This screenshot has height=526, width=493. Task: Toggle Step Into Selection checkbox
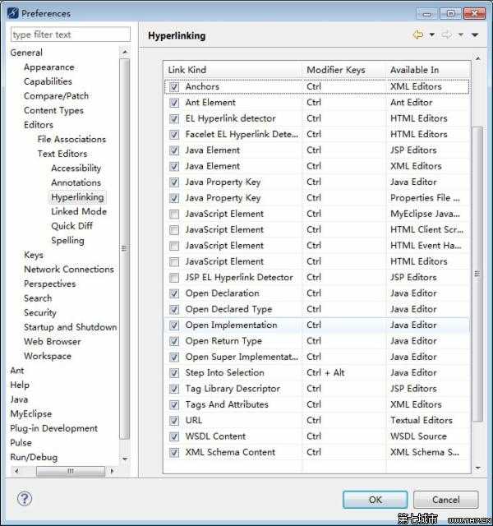pos(174,373)
